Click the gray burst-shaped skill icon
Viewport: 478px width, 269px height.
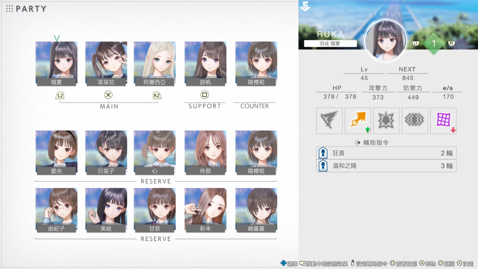[x=386, y=121]
